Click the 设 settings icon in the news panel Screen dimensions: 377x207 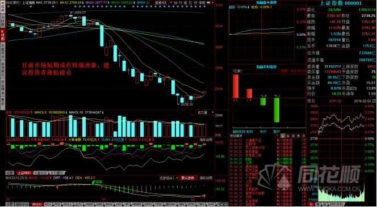(304, 136)
